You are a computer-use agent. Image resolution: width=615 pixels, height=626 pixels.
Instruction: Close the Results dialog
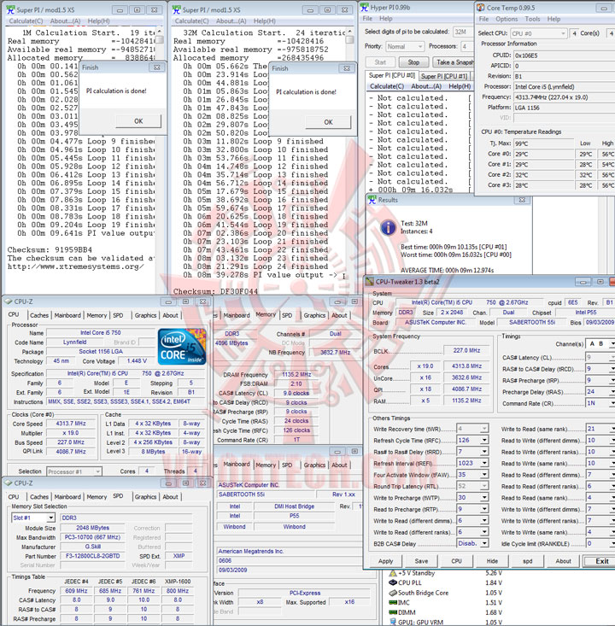pos(522,200)
